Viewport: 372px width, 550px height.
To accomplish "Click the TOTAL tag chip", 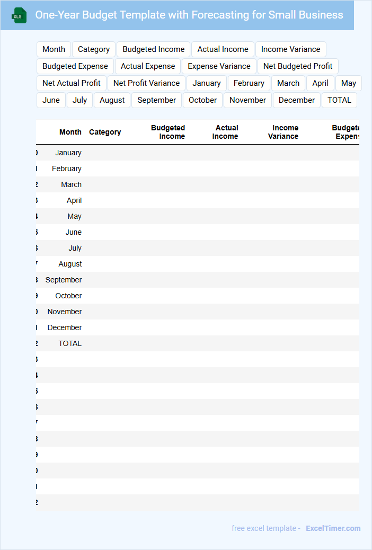I will click(x=339, y=100).
